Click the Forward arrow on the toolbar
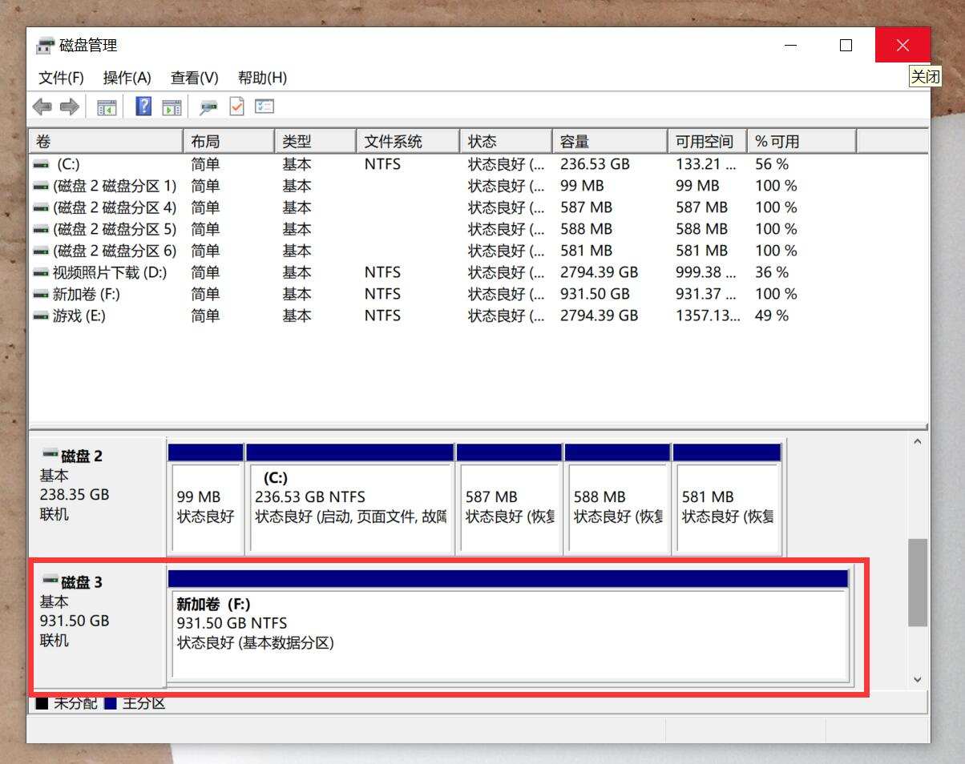The image size is (965, 764). (69, 106)
